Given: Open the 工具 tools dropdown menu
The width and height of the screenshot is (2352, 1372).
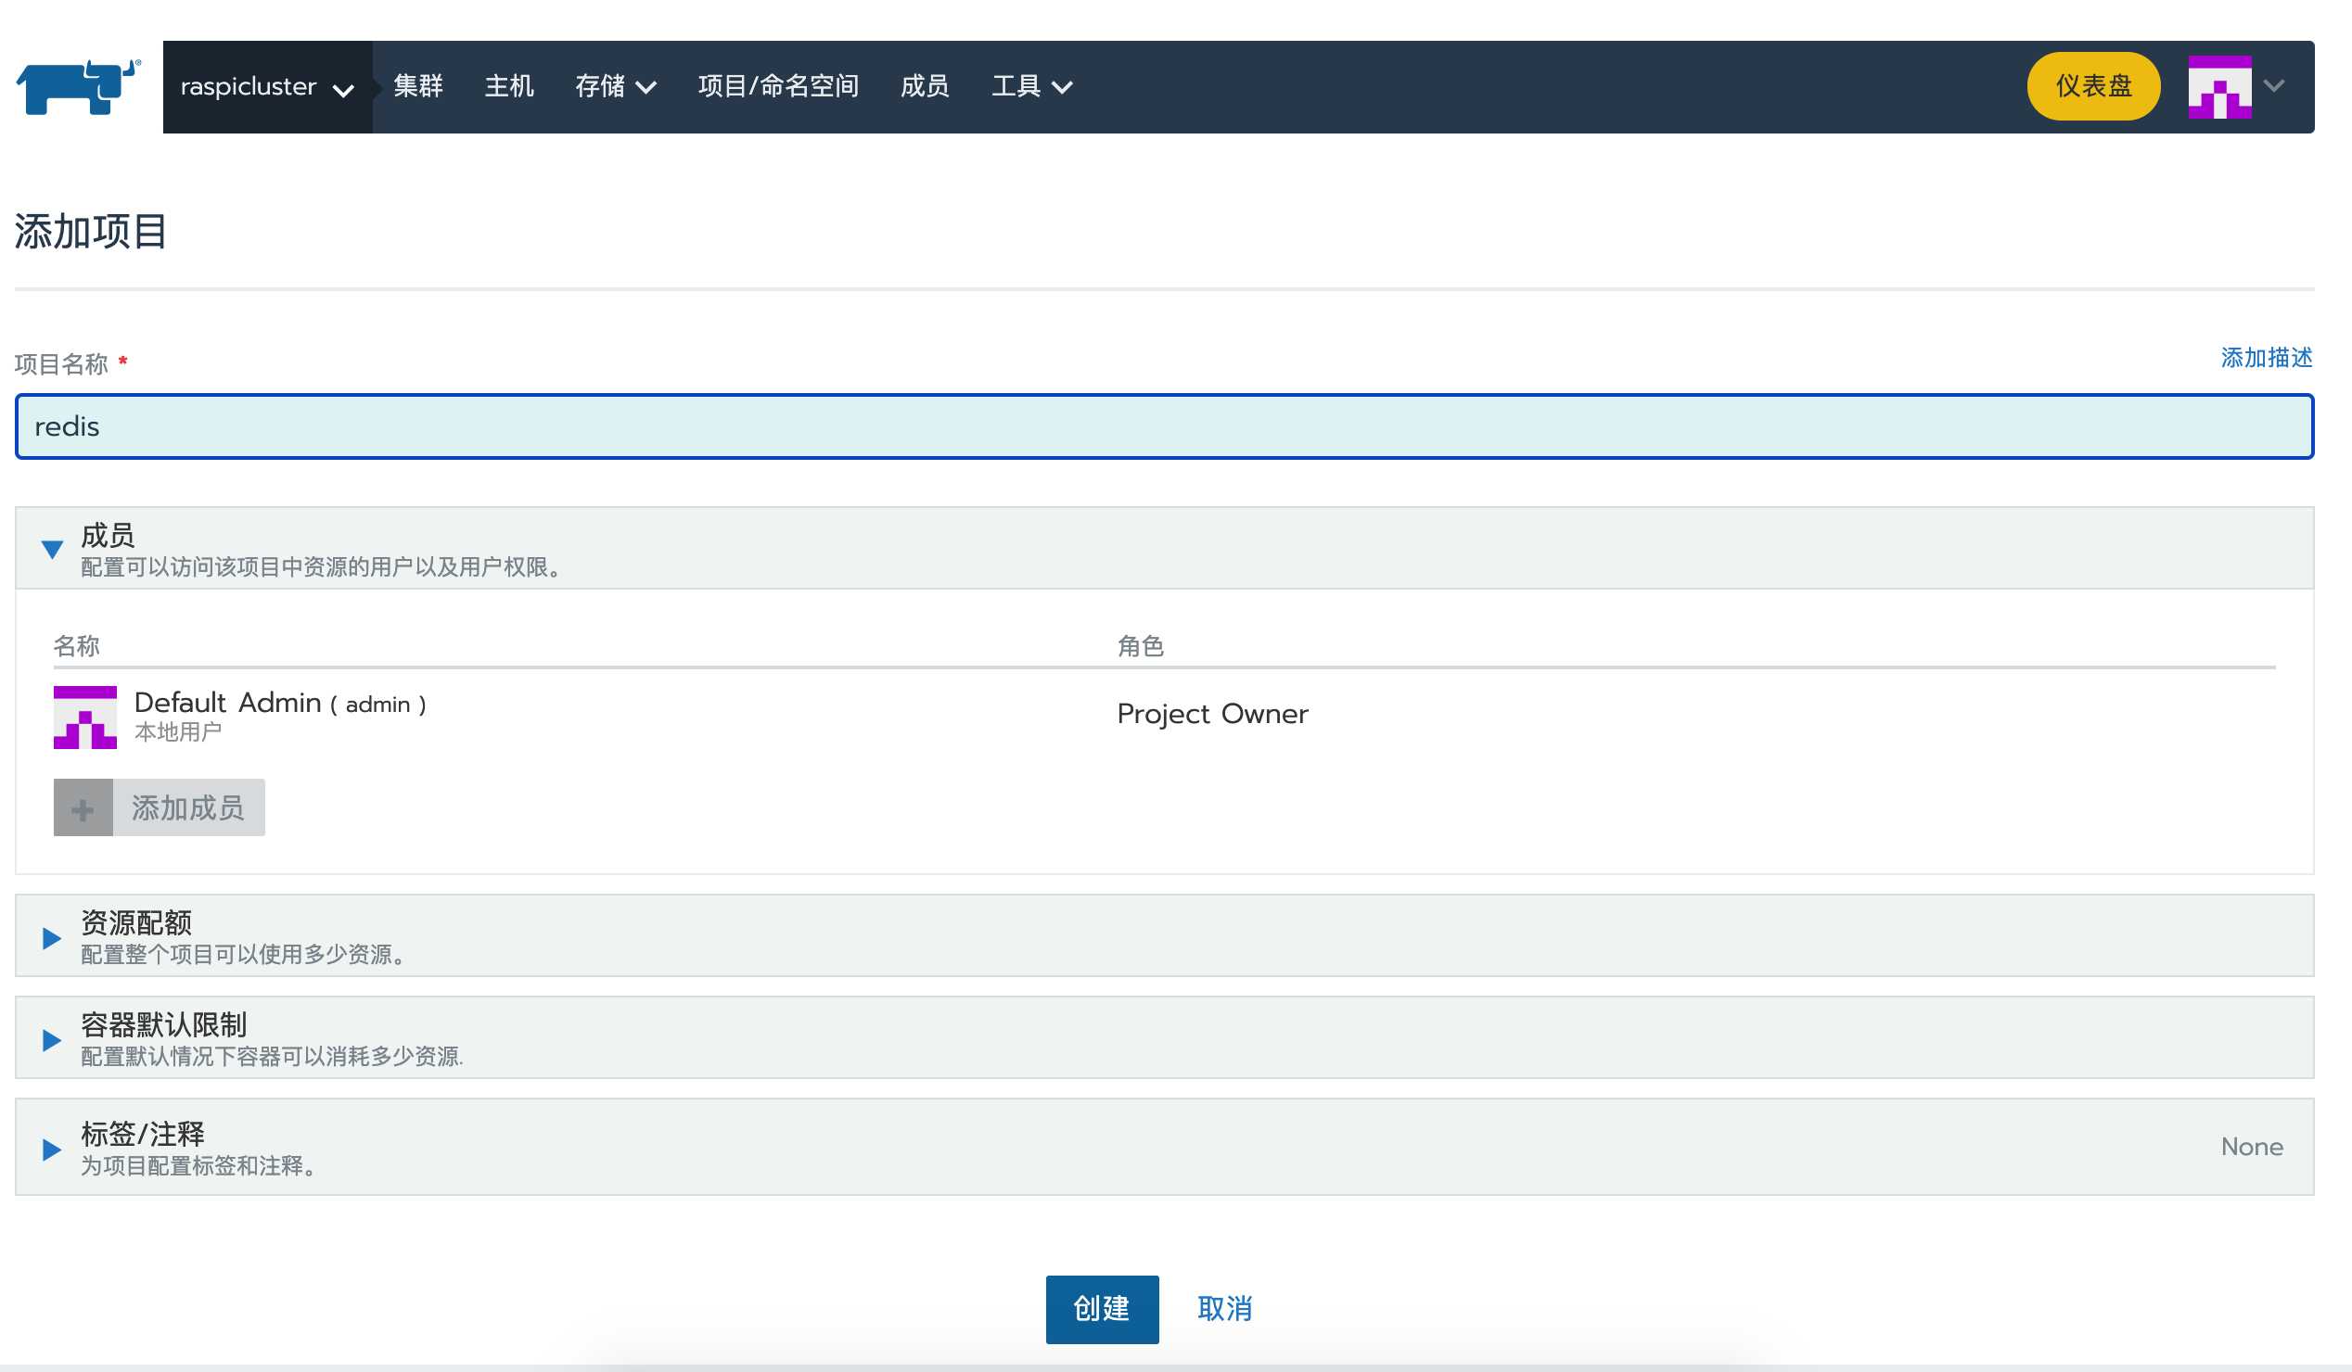Looking at the screenshot, I should click(x=1030, y=87).
